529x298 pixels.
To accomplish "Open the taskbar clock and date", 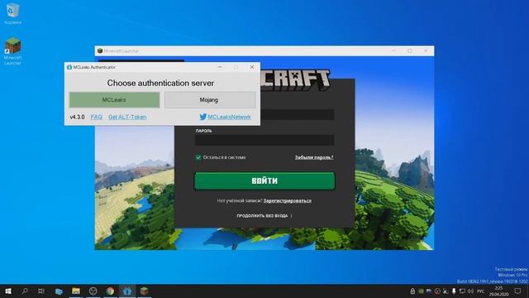I will (498, 291).
